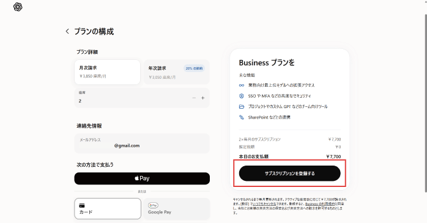Click the G Pay logo icon
Screen dimensions: 427x223
point(153,205)
